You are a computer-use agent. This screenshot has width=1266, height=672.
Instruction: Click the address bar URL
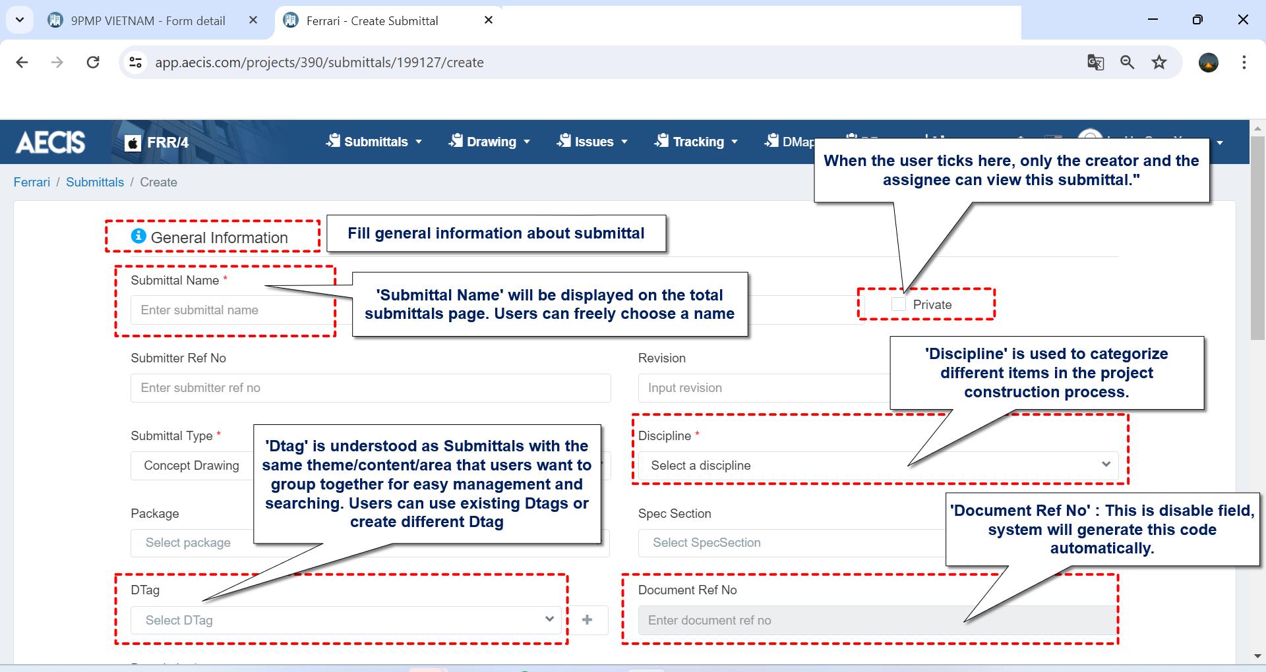tap(319, 63)
